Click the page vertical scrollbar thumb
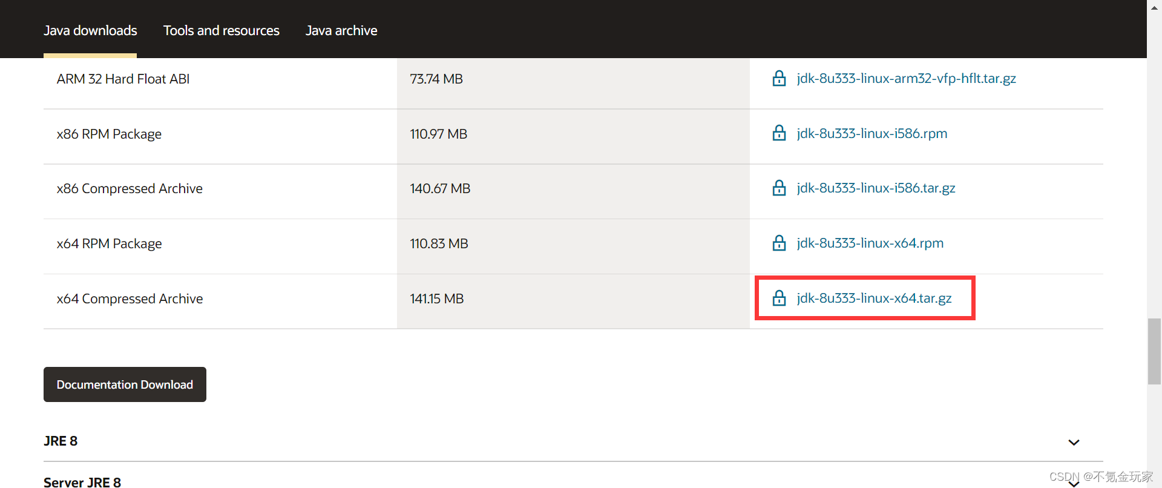The image size is (1162, 488). (x=1154, y=351)
